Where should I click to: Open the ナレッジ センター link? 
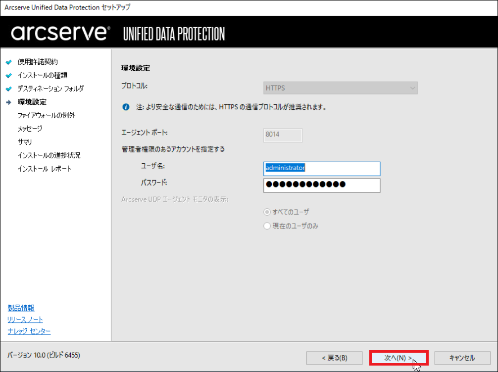click(x=29, y=331)
